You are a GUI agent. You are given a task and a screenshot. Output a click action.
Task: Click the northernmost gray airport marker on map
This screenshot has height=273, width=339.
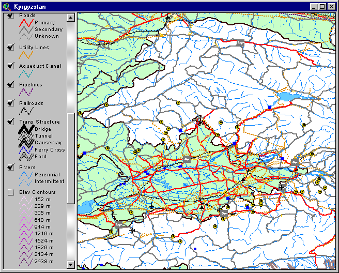(x=240, y=43)
